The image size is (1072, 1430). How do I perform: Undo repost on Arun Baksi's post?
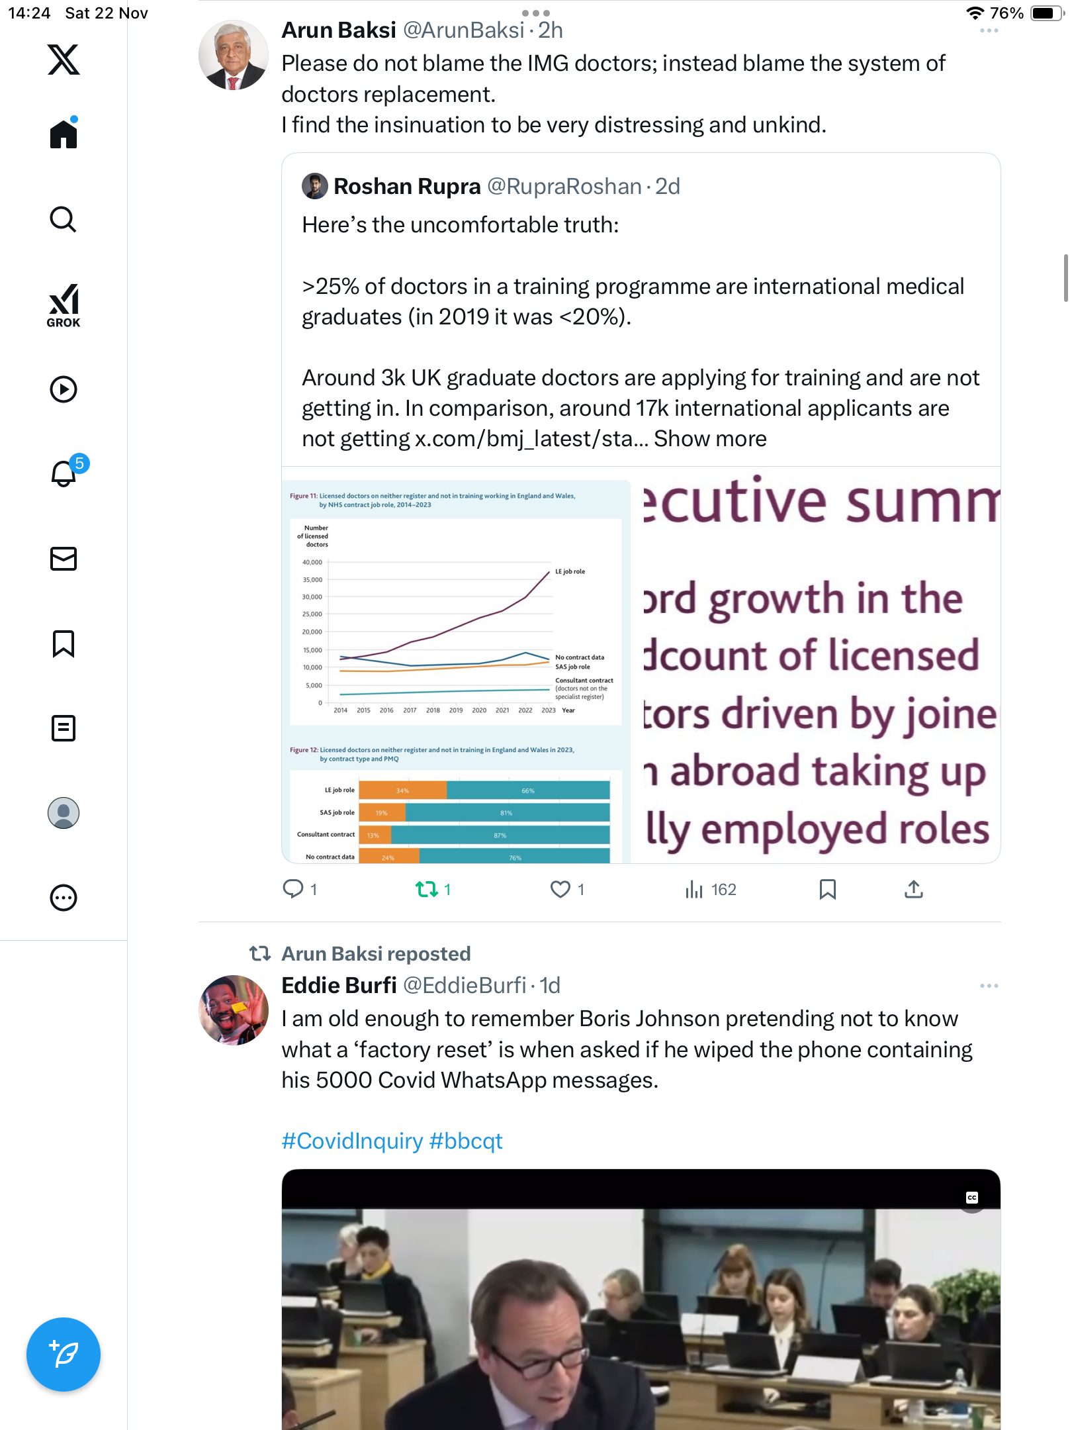tap(427, 889)
